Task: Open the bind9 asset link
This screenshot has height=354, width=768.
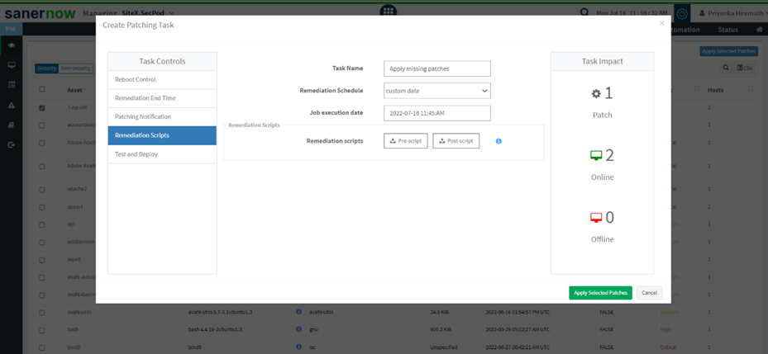Action: click(x=74, y=347)
